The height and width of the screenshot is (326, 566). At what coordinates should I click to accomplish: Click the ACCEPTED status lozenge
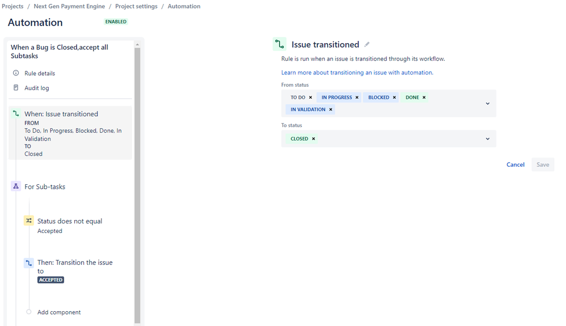coord(51,280)
